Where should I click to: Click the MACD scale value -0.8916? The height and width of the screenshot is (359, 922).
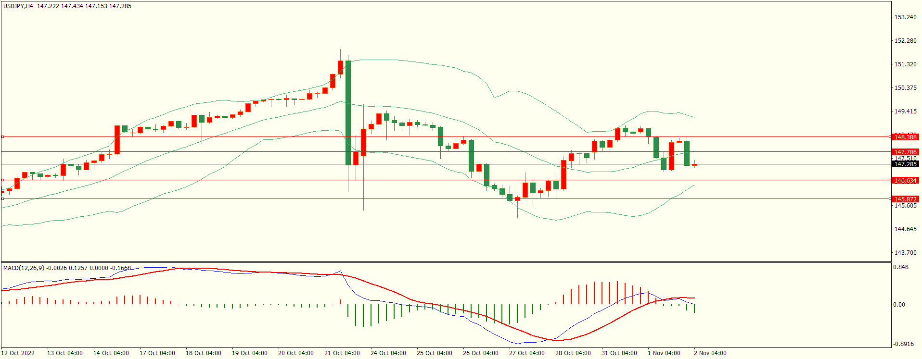click(903, 344)
